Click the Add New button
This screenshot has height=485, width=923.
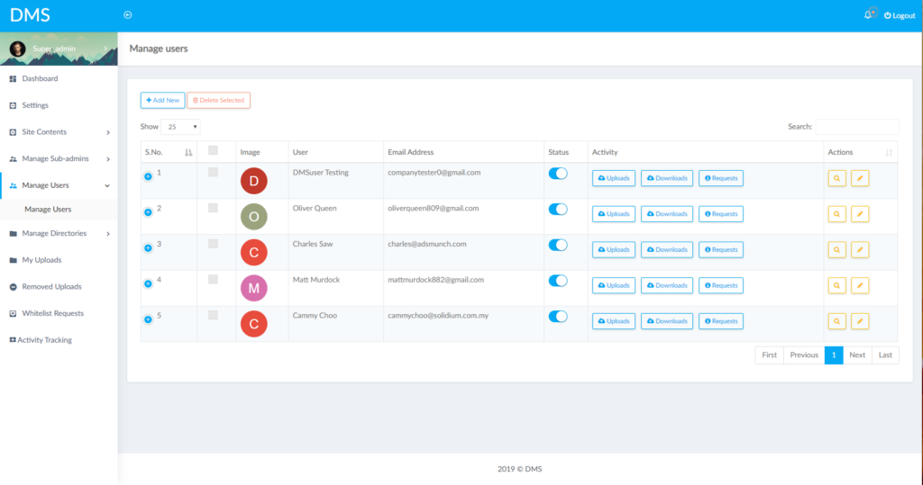click(162, 101)
